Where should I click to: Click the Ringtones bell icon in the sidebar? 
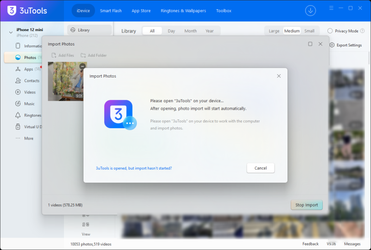coord(18,115)
